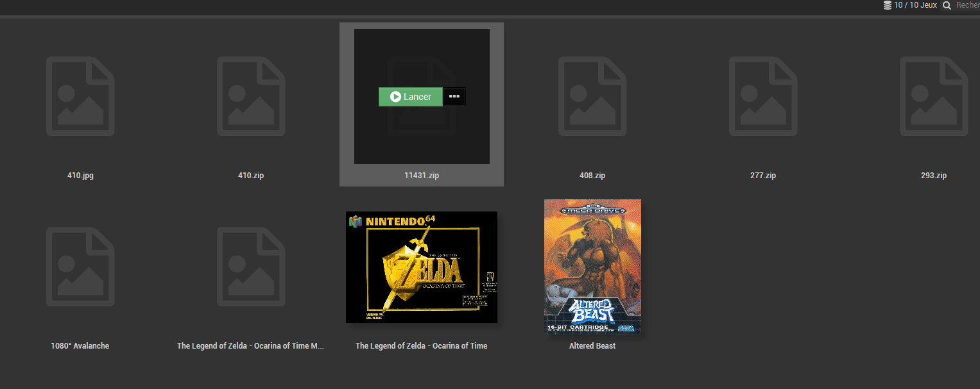
Task: Click the "408.zip" title label
Action: 592,176
